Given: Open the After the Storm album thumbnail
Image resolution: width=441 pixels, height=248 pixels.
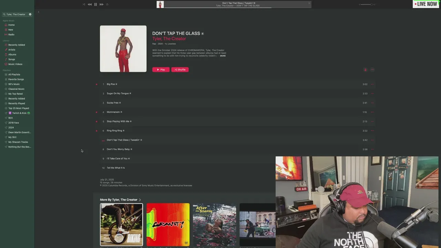Looking at the screenshot, I should coord(214,225).
